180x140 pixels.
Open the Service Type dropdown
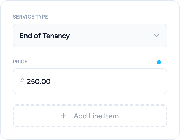tap(90, 36)
